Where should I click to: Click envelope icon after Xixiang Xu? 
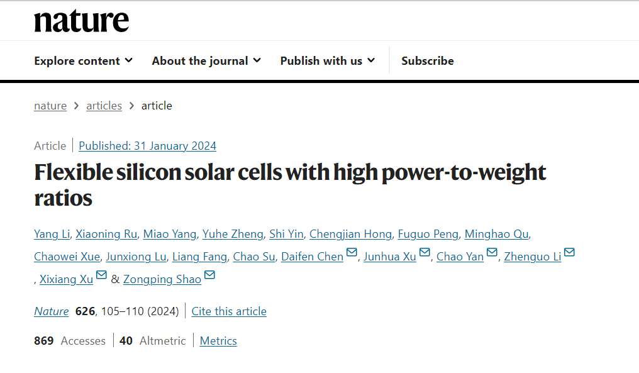(101, 276)
